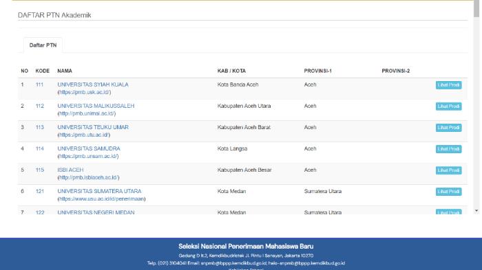Click kode 114 link
This screenshot has width=482, height=270.
tap(40, 148)
